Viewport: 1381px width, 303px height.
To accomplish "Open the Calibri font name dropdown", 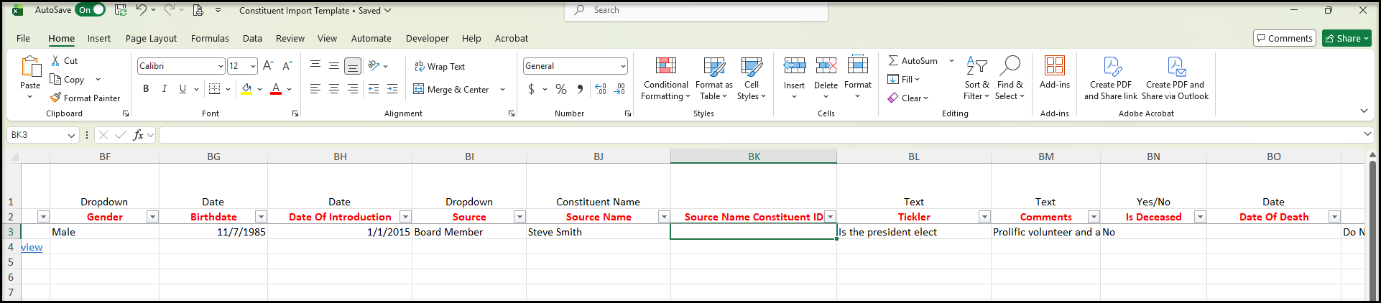I will (221, 66).
